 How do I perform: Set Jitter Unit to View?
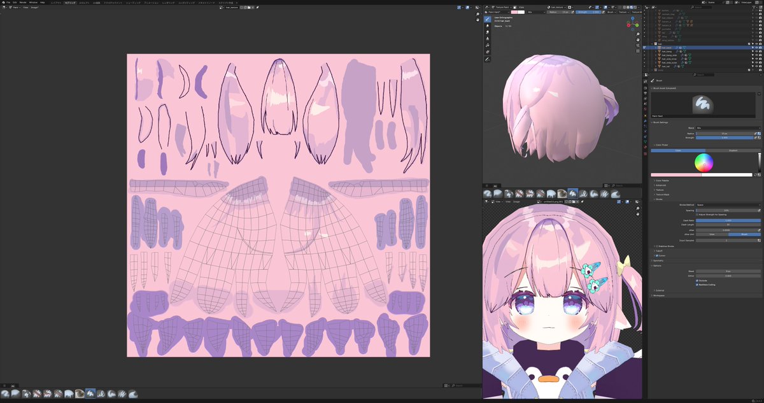(x=712, y=234)
